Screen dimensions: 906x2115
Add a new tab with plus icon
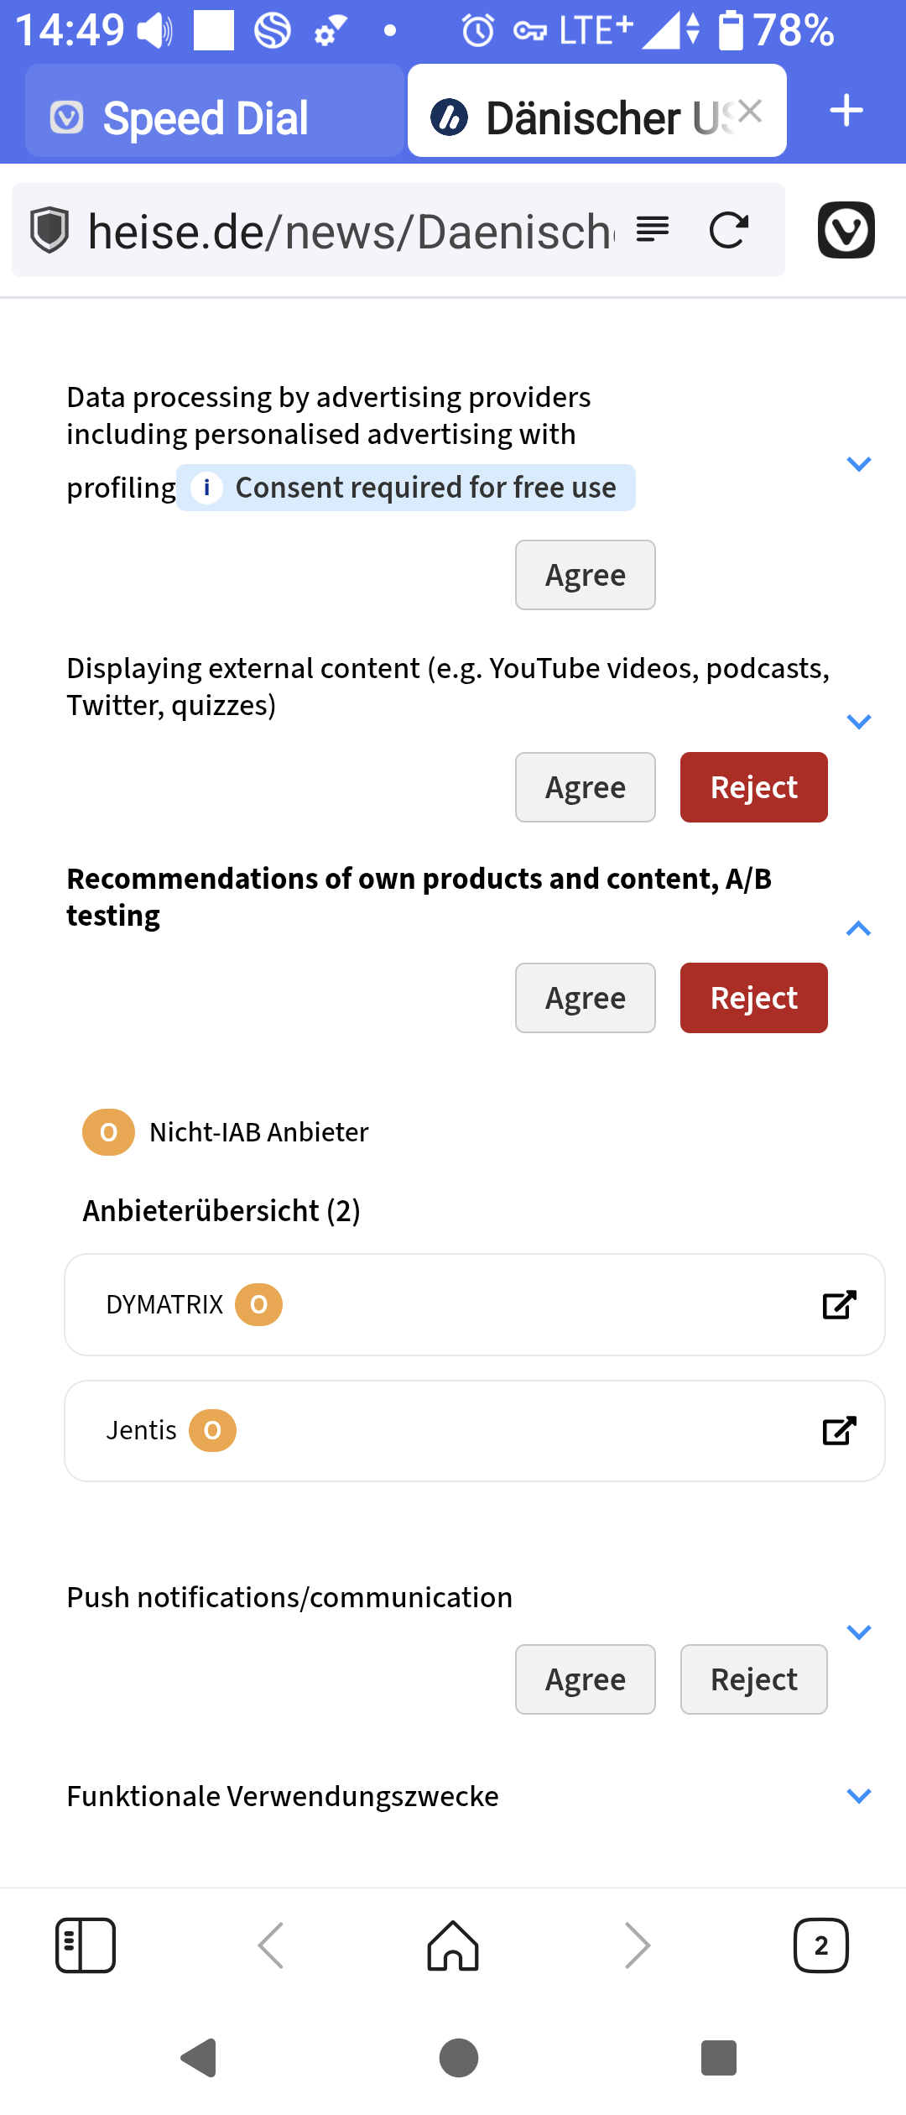pos(846,110)
